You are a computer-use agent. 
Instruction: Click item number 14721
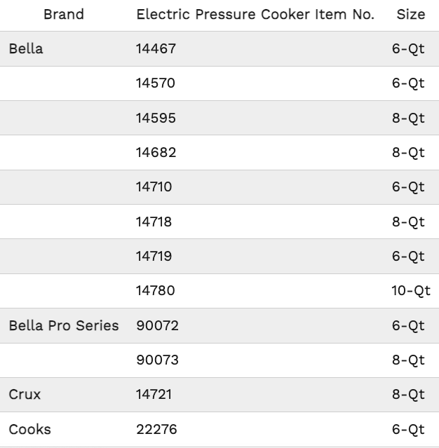click(154, 394)
